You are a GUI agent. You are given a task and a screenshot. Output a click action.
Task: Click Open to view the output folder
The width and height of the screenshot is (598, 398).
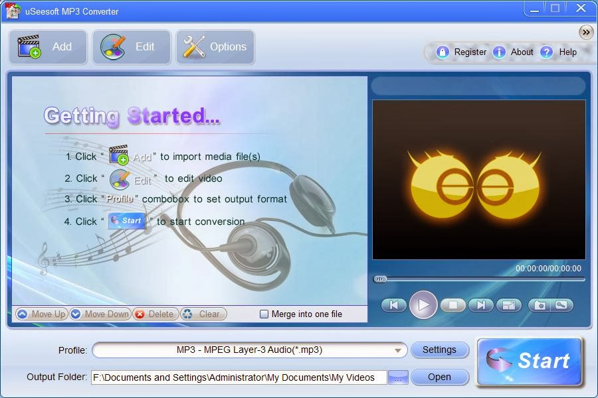point(440,377)
